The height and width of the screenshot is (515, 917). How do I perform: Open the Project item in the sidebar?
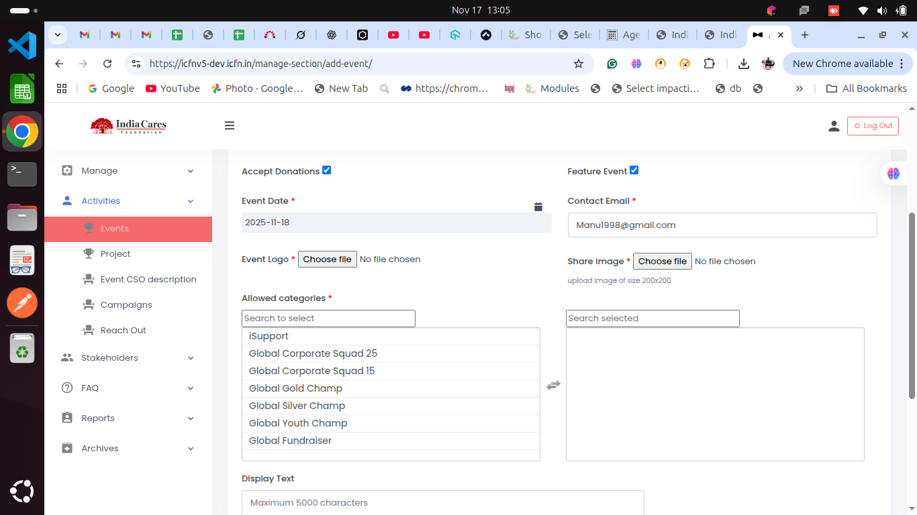[115, 254]
